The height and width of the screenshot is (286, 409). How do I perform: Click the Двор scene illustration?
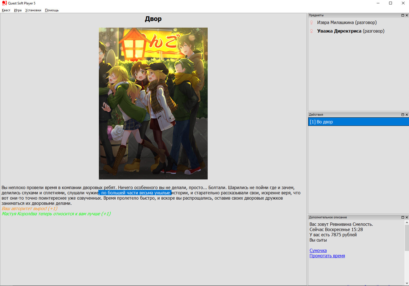click(x=153, y=104)
